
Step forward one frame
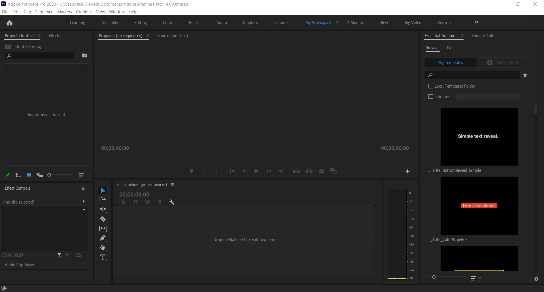269,171
